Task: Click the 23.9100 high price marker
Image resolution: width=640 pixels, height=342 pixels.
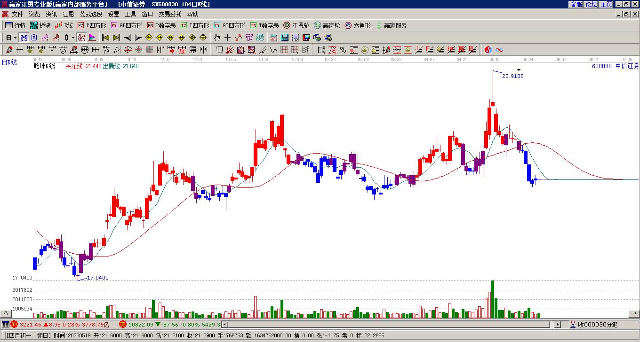Action: (x=512, y=76)
